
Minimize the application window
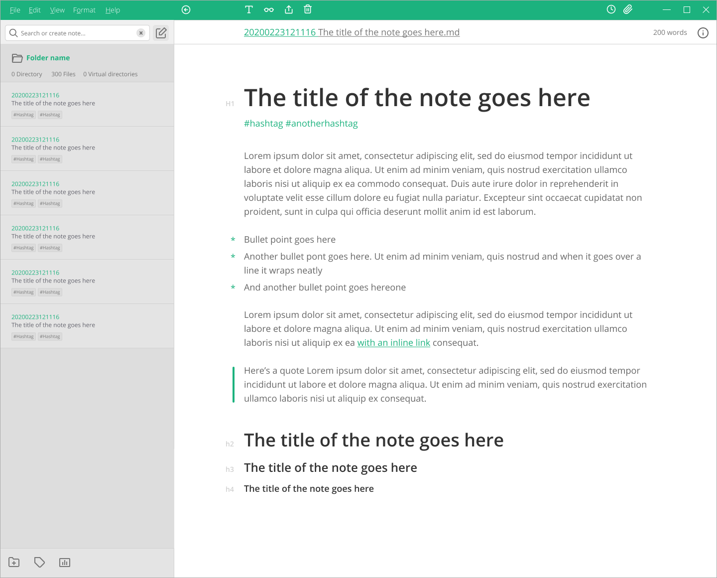tap(667, 10)
